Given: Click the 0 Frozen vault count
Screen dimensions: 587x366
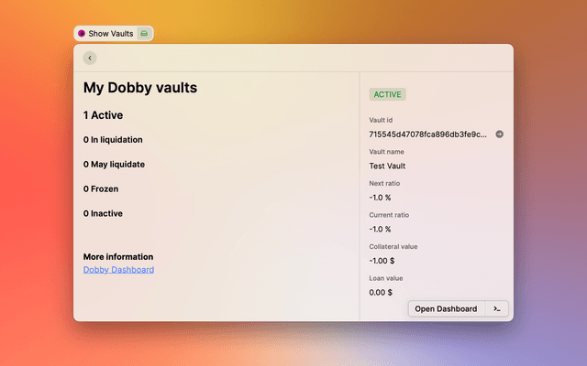Looking at the screenshot, I should coord(101,188).
